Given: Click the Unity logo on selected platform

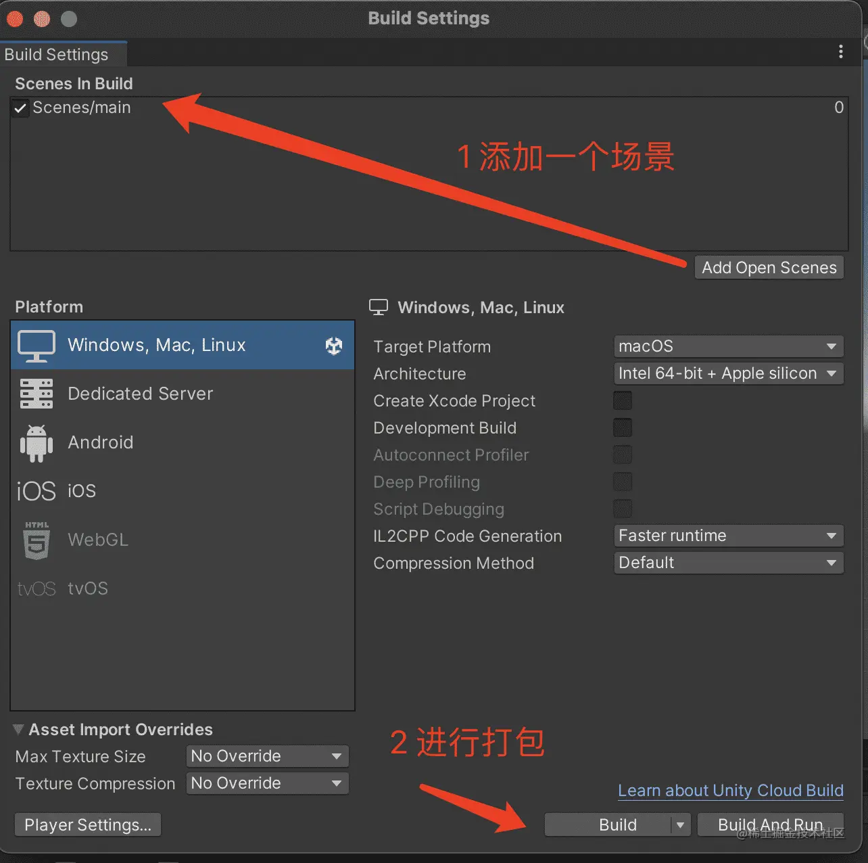Looking at the screenshot, I should click(334, 346).
